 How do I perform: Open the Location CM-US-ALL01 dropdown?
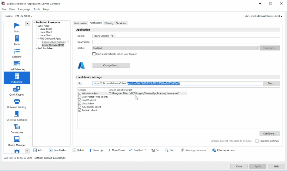24,16
